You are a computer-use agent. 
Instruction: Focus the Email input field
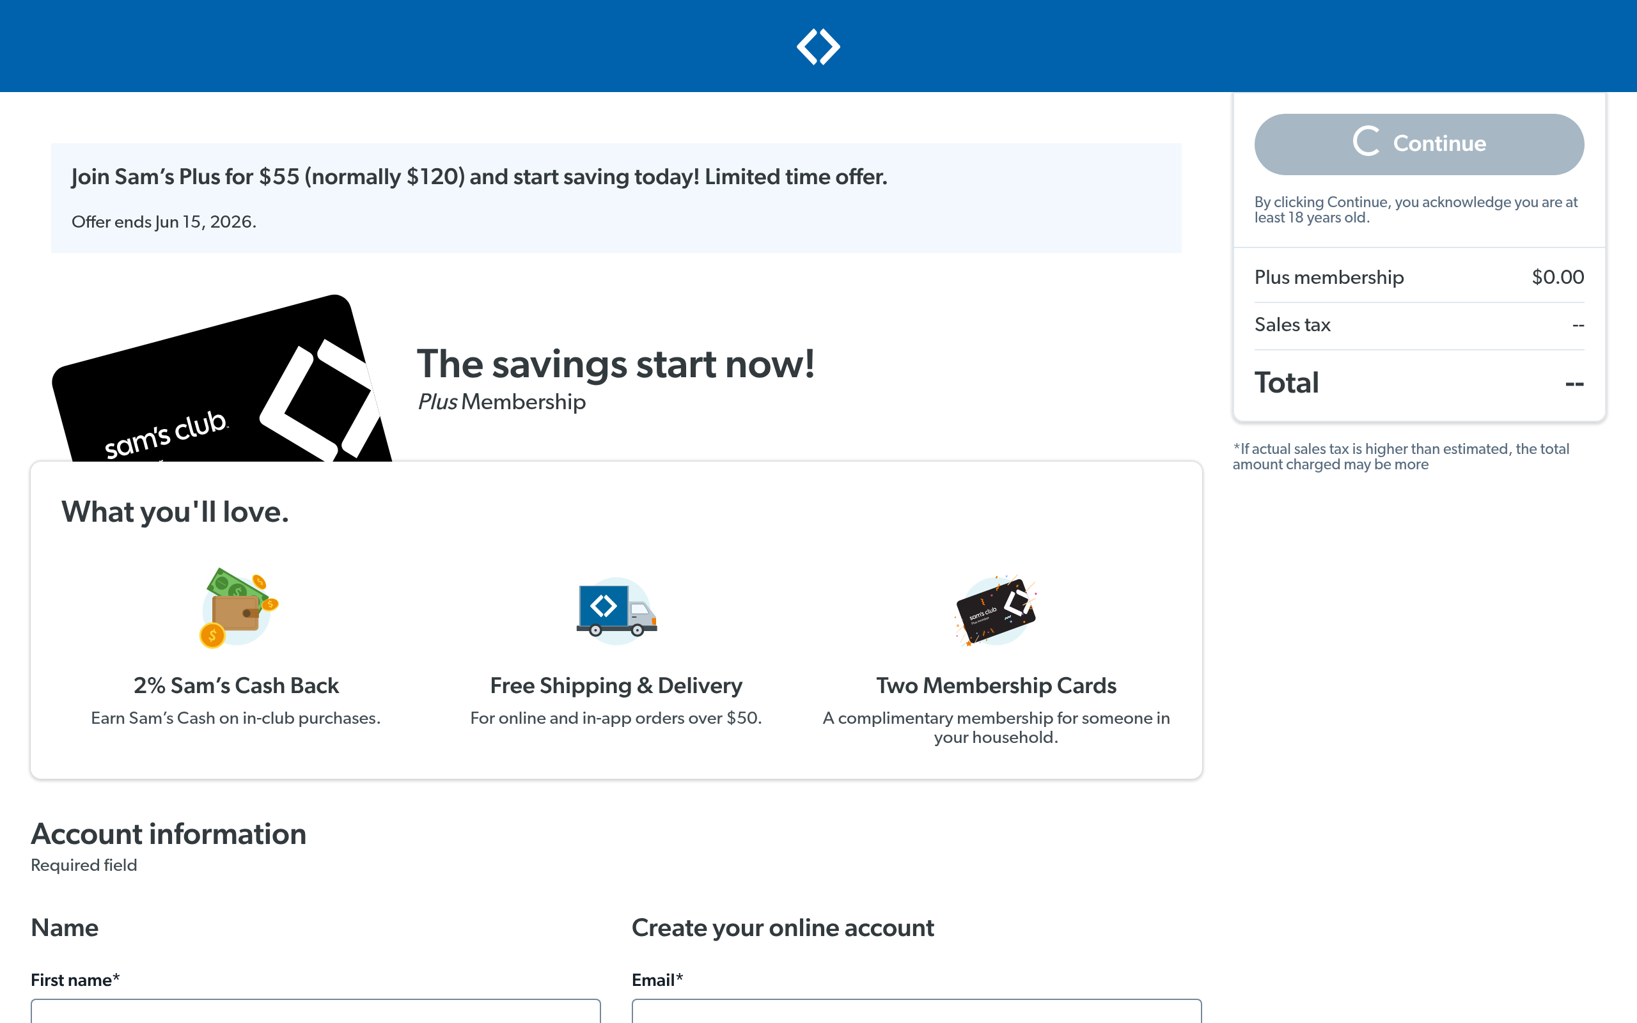pyautogui.click(x=916, y=1011)
